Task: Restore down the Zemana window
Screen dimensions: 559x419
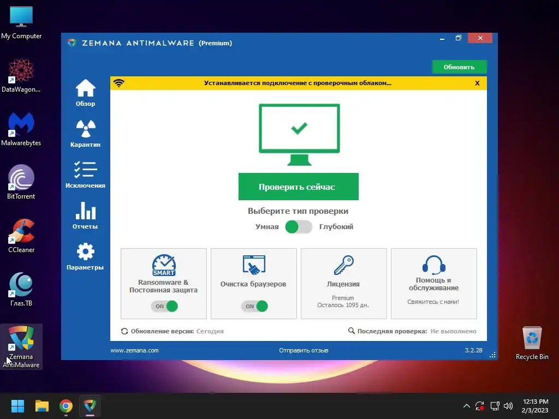Action: [x=459, y=38]
